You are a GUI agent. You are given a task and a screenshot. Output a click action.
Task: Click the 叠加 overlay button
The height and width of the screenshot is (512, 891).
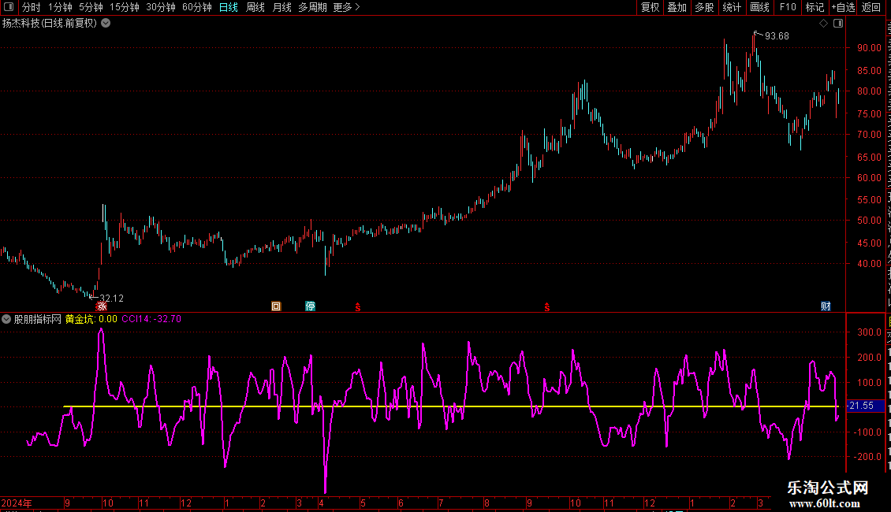(x=677, y=7)
